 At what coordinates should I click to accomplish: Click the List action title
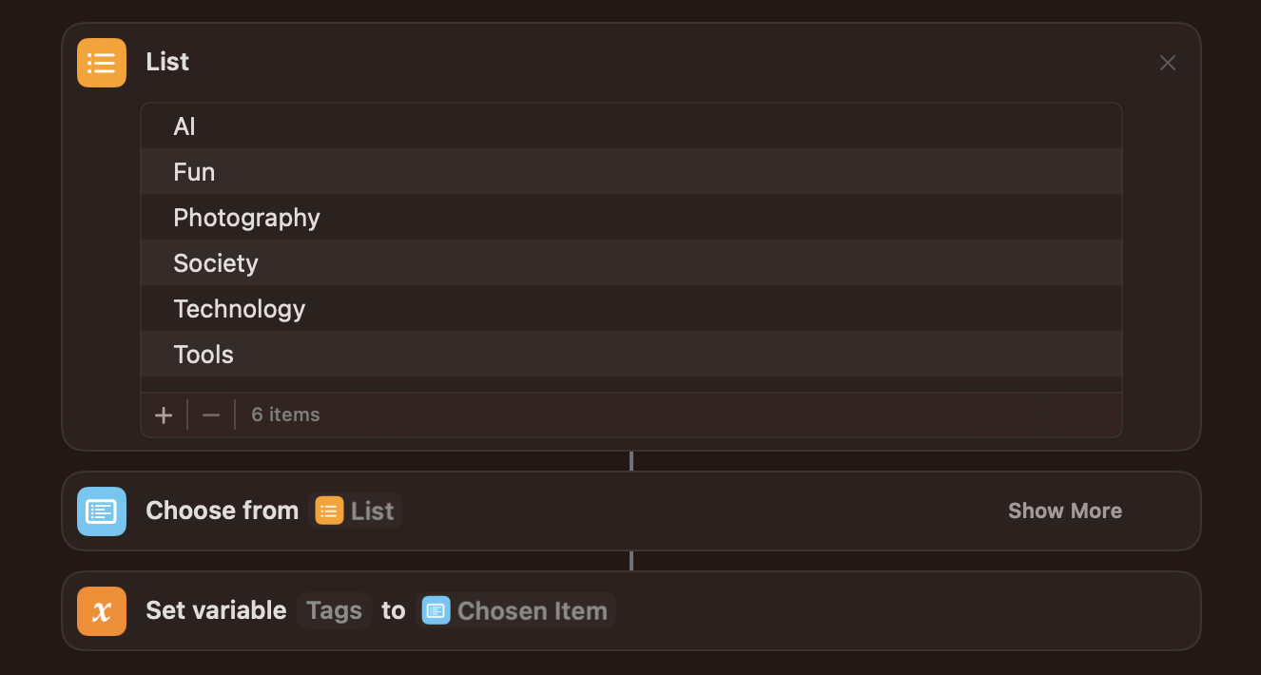click(167, 63)
